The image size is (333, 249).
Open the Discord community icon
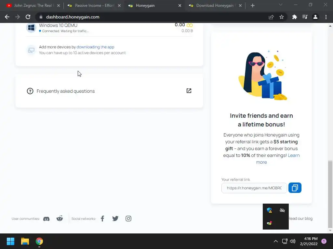[x=46, y=219]
